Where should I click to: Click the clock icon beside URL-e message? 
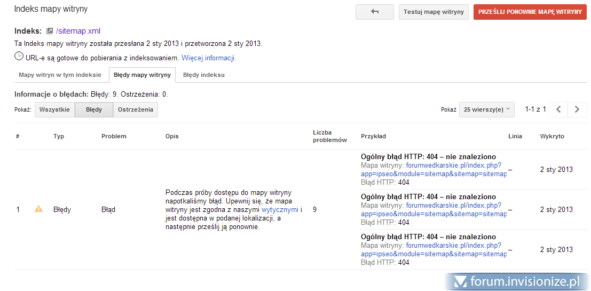point(19,56)
